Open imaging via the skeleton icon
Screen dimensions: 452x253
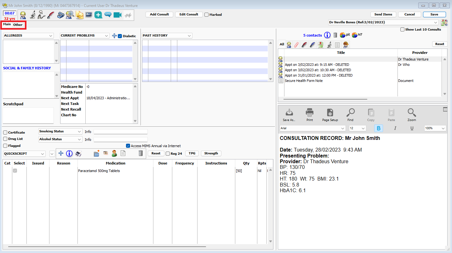point(41,15)
